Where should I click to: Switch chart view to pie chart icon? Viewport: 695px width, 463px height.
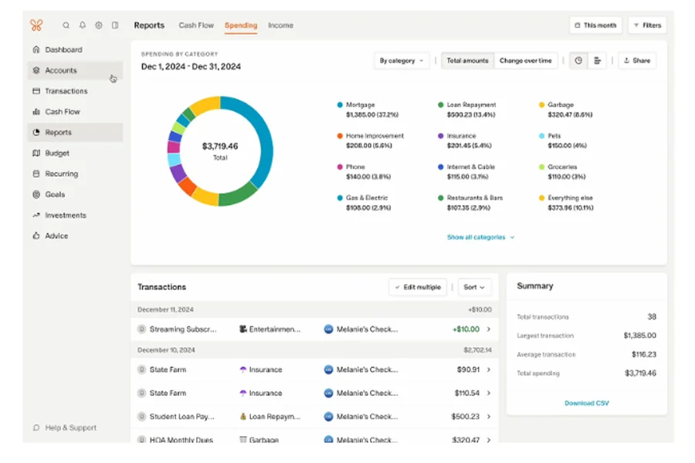pyautogui.click(x=578, y=60)
